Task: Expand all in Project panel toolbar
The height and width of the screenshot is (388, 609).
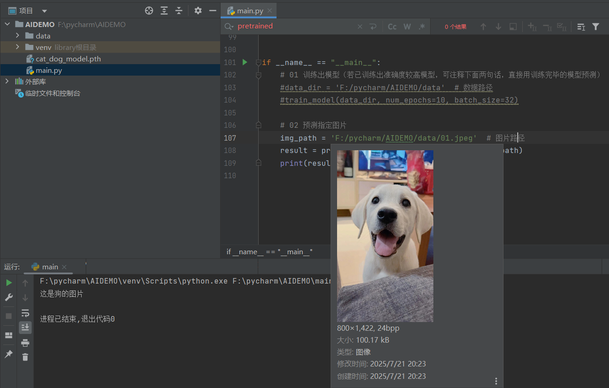Action: (x=164, y=11)
